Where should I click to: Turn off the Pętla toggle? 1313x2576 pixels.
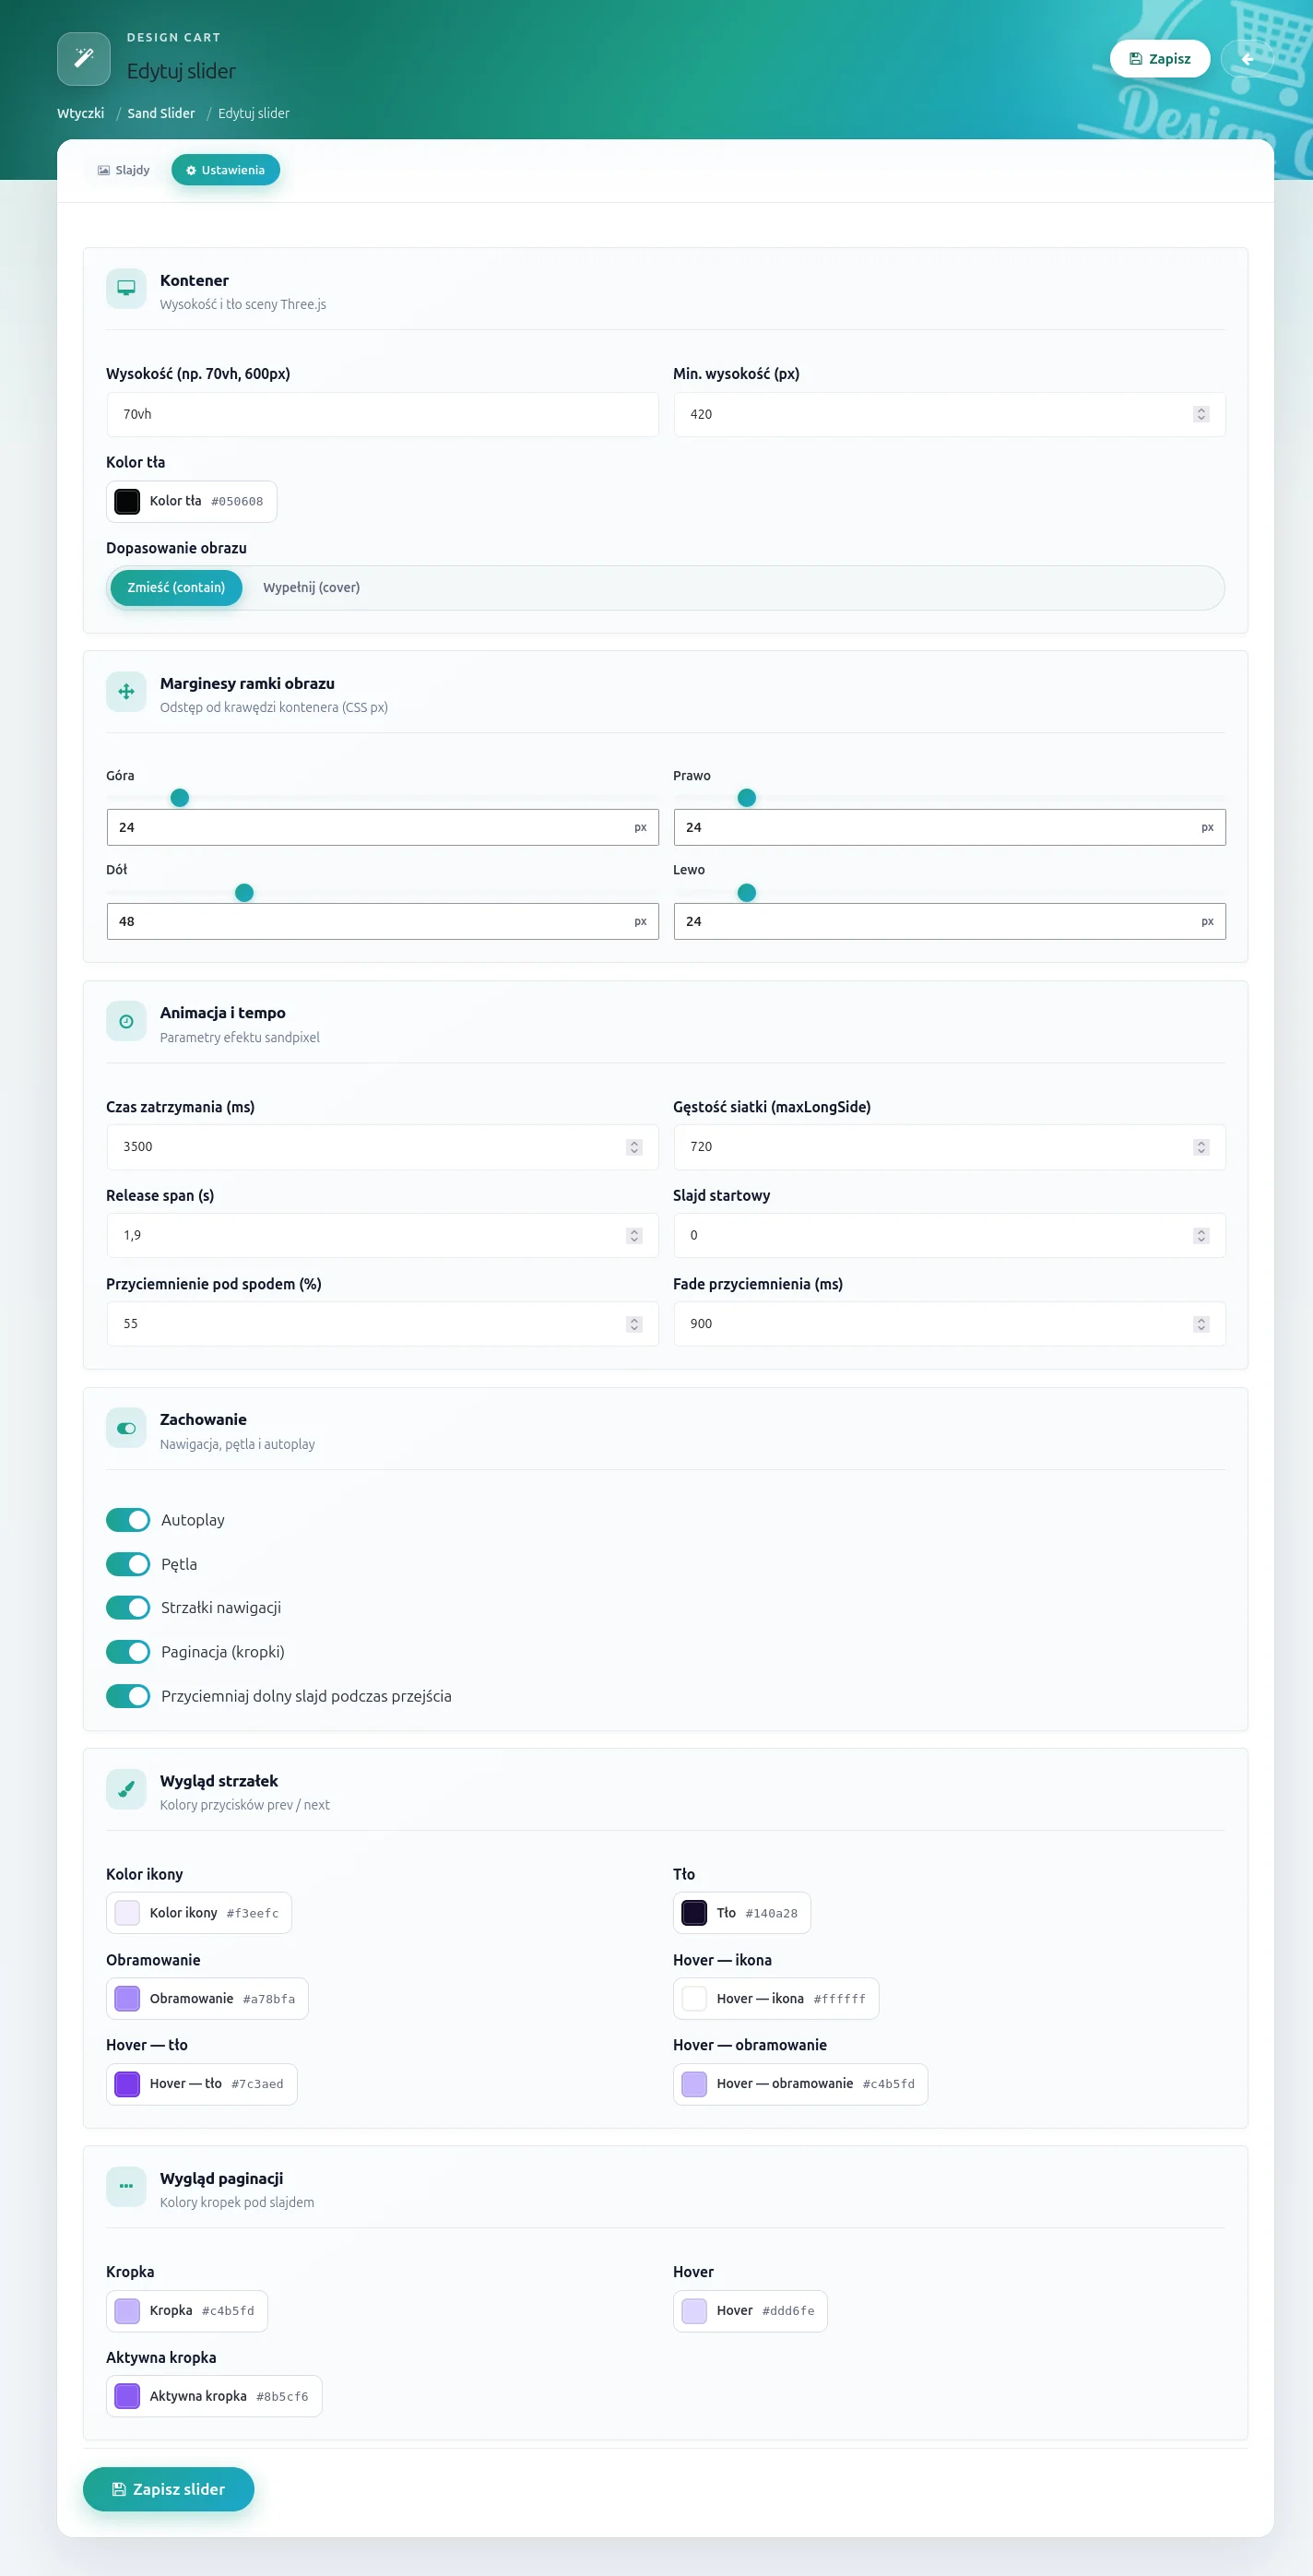(128, 1564)
